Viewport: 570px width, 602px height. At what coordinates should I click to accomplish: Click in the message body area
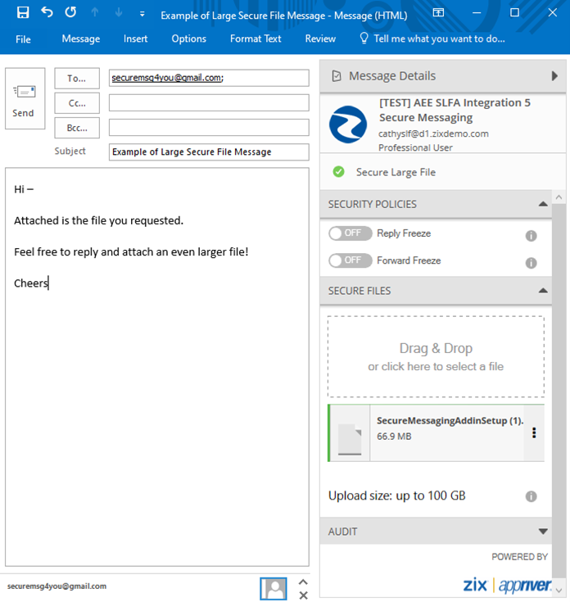point(157,367)
